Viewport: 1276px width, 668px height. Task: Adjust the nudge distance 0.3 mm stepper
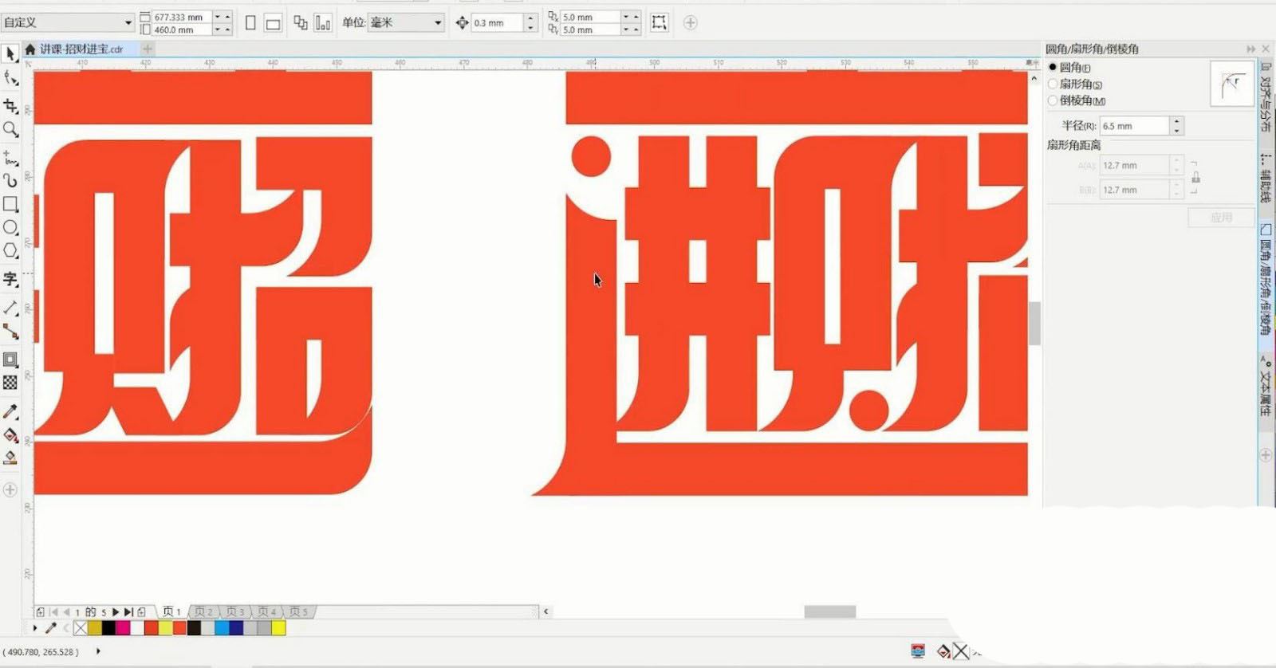point(531,22)
